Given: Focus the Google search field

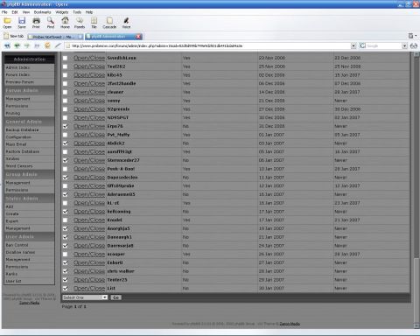Looking at the screenshot, I should click(384, 45).
